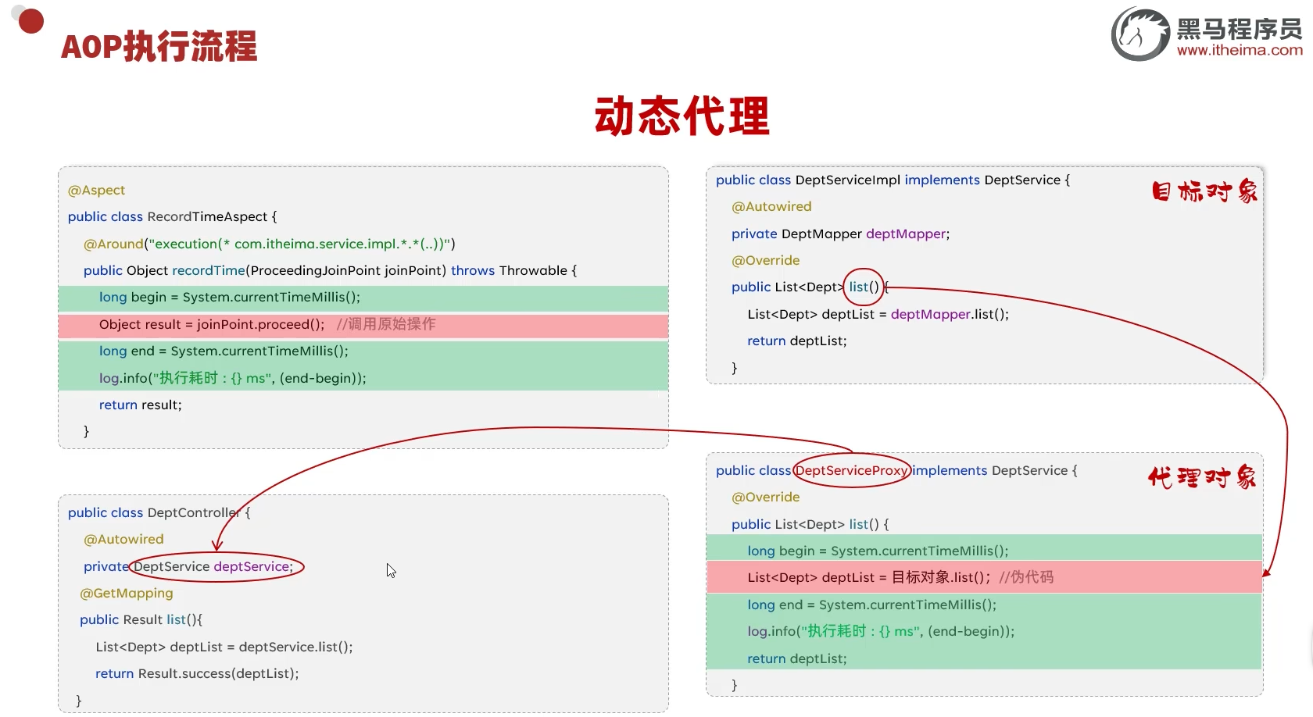Click the '代理对象' label
The height and width of the screenshot is (717, 1313).
pyautogui.click(x=1202, y=477)
